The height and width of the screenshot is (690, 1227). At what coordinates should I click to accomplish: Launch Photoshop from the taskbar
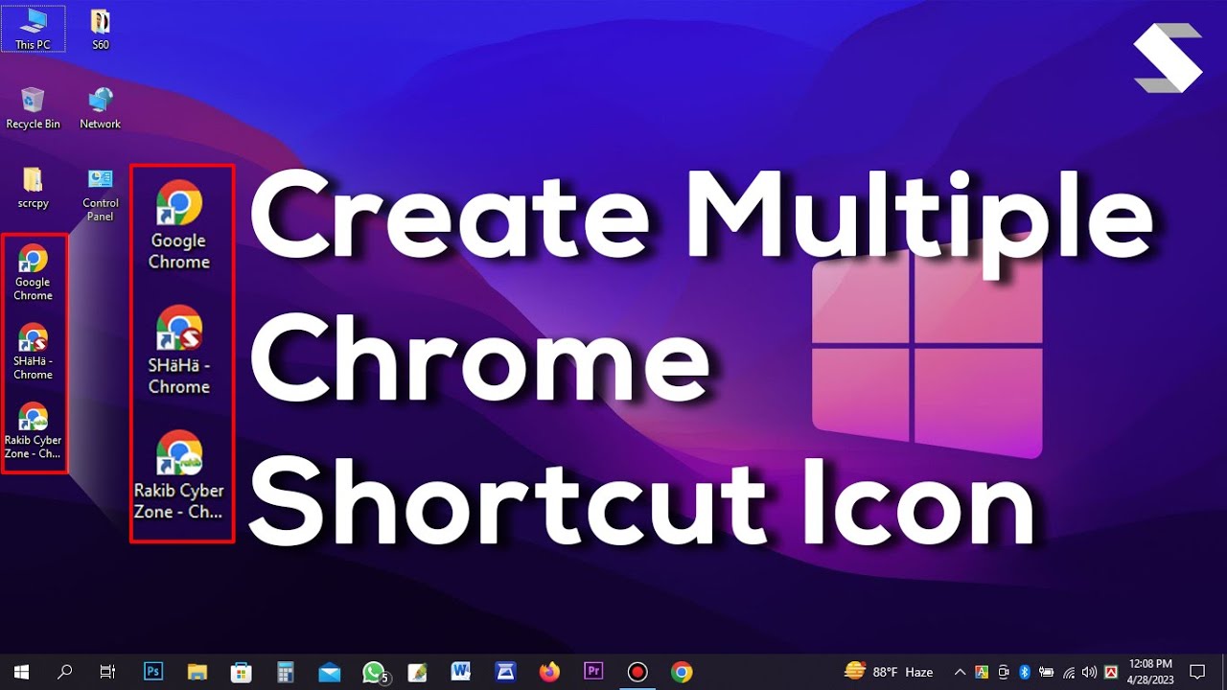152,672
